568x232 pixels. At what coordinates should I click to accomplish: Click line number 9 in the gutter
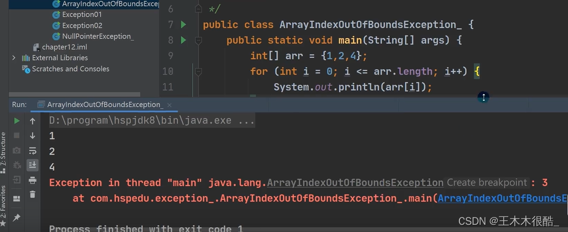[171, 56]
